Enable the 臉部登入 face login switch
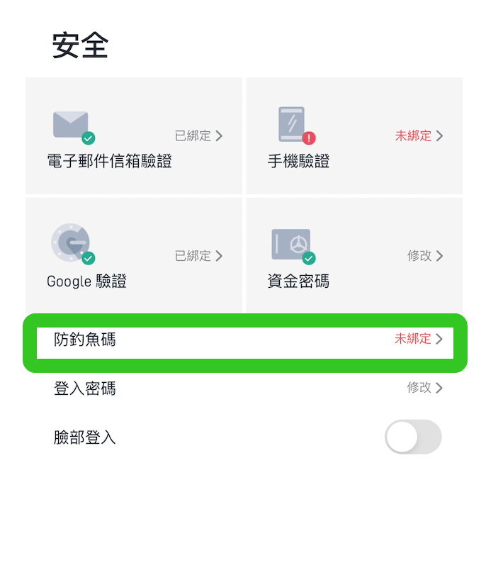 [x=413, y=437]
